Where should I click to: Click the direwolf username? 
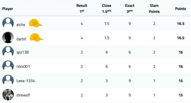[x=23, y=95]
